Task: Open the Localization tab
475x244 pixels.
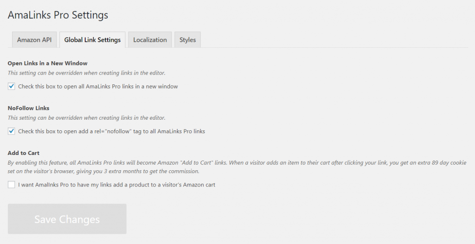Action: [x=150, y=40]
